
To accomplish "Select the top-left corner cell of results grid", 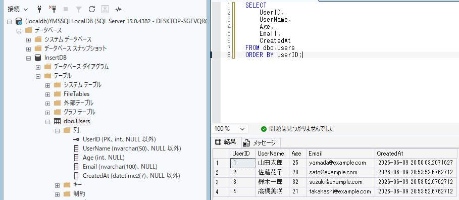I will pyautogui.click(x=221, y=154).
